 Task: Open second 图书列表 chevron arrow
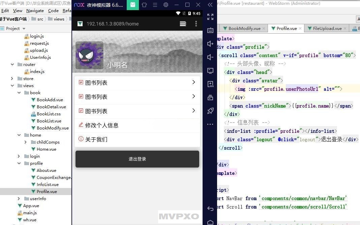tap(193, 96)
